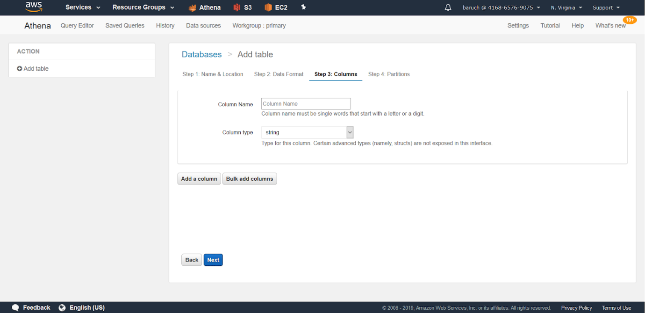The height and width of the screenshot is (313, 645).
Task: Click the Back button
Action: coord(192,260)
